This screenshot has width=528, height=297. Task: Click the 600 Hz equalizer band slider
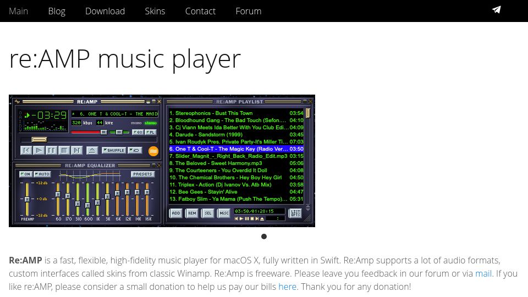87,199
